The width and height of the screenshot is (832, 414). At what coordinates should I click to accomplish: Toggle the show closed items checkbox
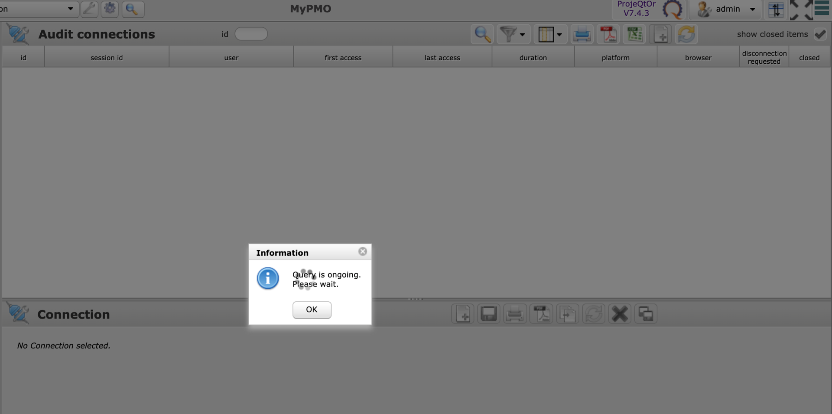pos(820,34)
